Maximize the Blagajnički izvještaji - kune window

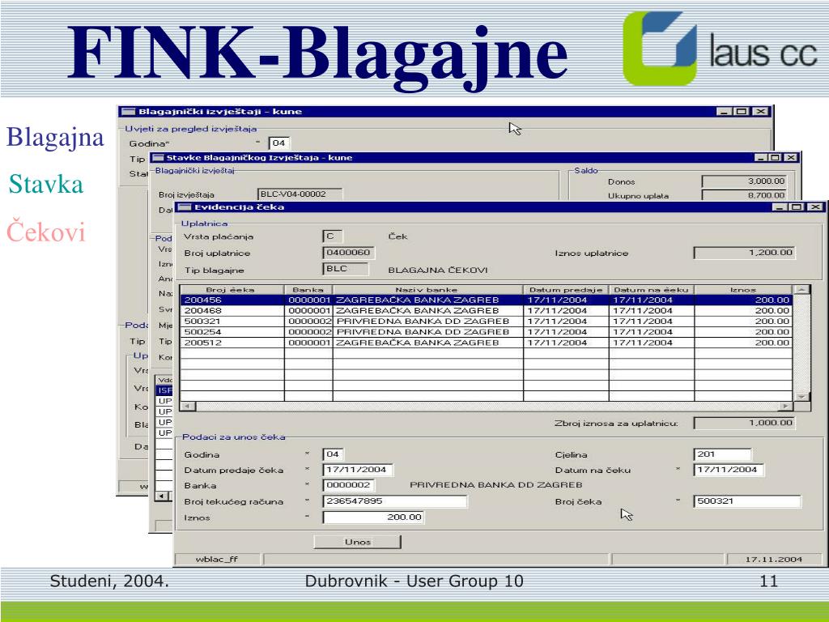point(742,112)
